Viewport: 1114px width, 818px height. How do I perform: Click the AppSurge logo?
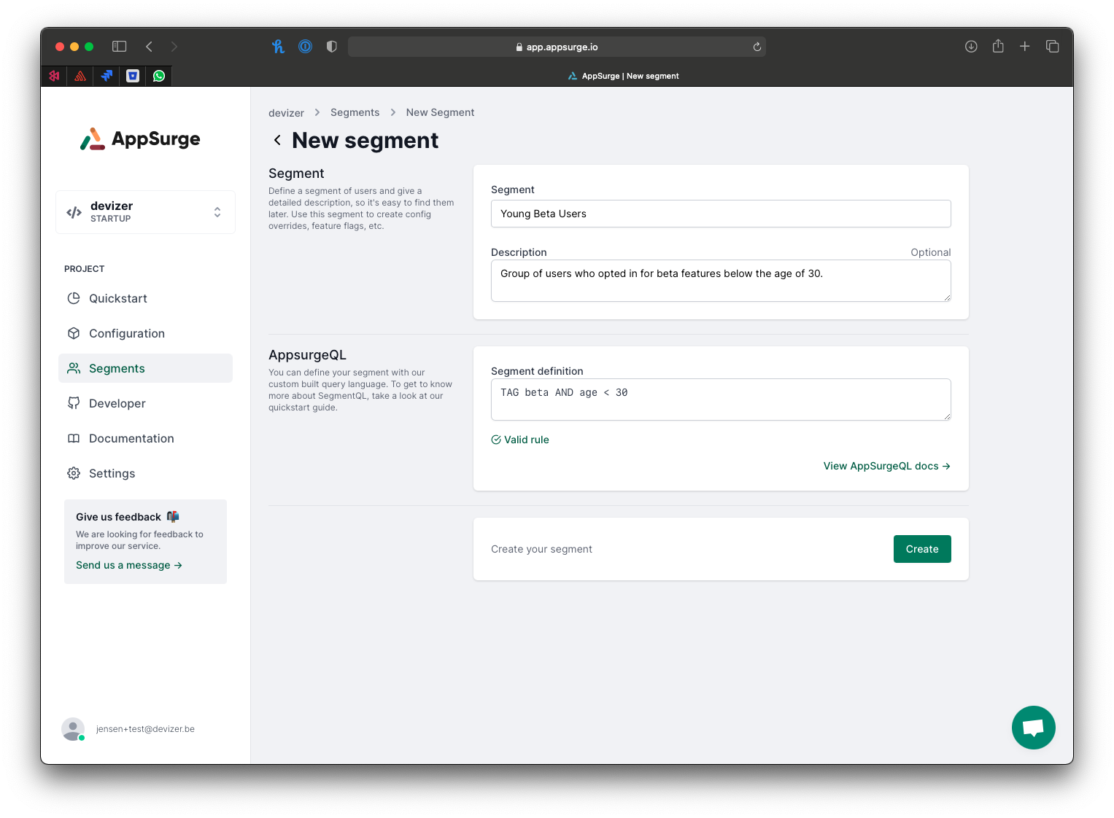140,139
